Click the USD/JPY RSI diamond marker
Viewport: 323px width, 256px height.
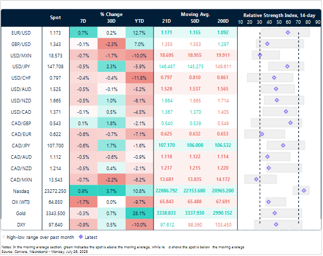click(x=287, y=66)
